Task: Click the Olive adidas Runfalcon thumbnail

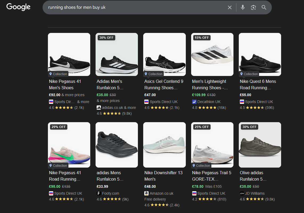Action: tap(260, 145)
